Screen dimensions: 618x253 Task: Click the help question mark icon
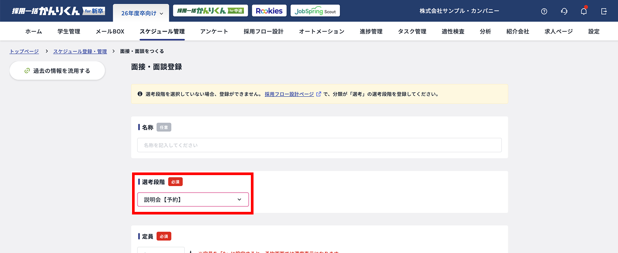pyautogui.click(x=544, y=11)
